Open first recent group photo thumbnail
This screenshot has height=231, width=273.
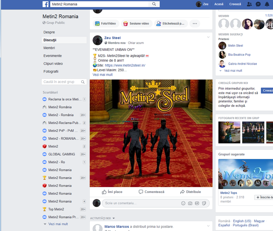(229, 133)
